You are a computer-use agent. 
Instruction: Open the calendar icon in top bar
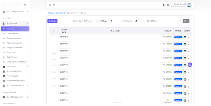(x=54, y=5)
